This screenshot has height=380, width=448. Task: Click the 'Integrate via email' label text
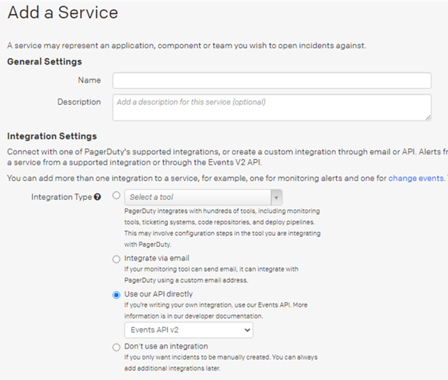click(157, 259)
